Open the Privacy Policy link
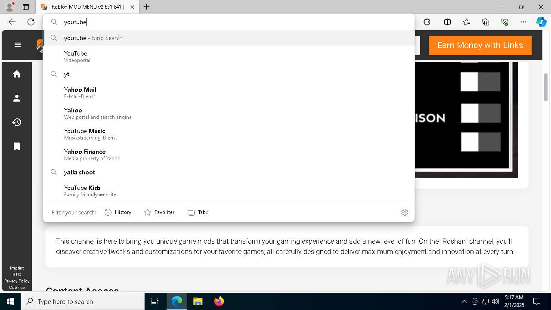551x310 pixels. click(17, 281)
